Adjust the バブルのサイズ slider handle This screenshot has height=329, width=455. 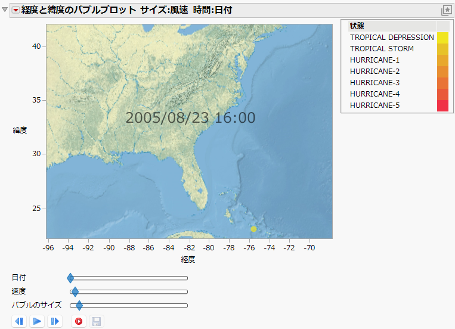[x=79, y=305]
